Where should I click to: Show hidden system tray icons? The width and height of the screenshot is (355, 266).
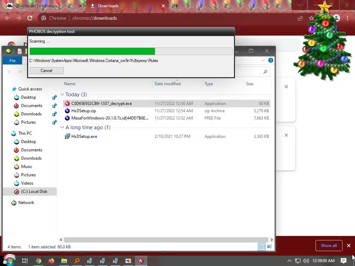point(289,261)
